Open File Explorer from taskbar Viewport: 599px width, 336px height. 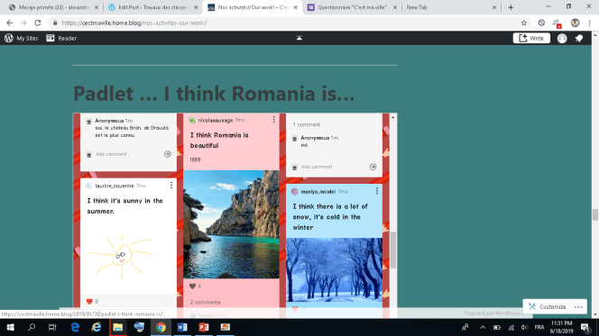tap(117, 327)
